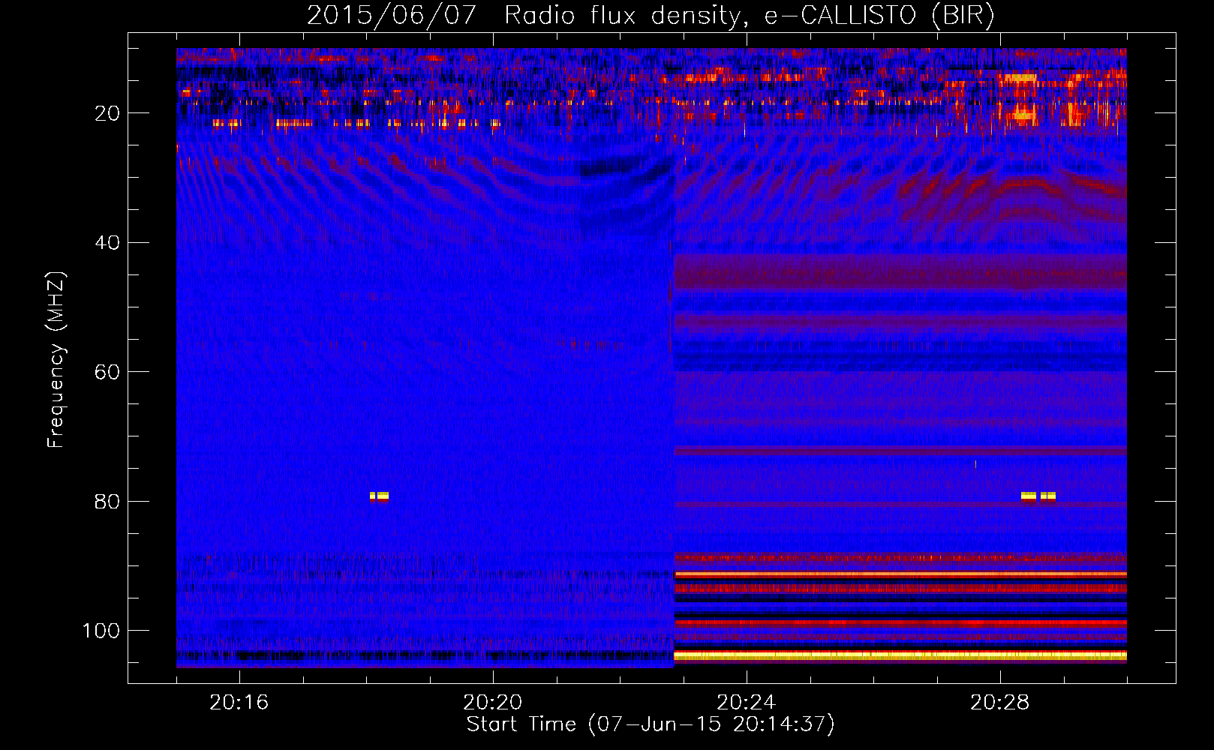Screen dimensions: 1214x750
Task: Click the yellow burst pair near 80 MHz at 20:28
Action: pos(1038,496)
